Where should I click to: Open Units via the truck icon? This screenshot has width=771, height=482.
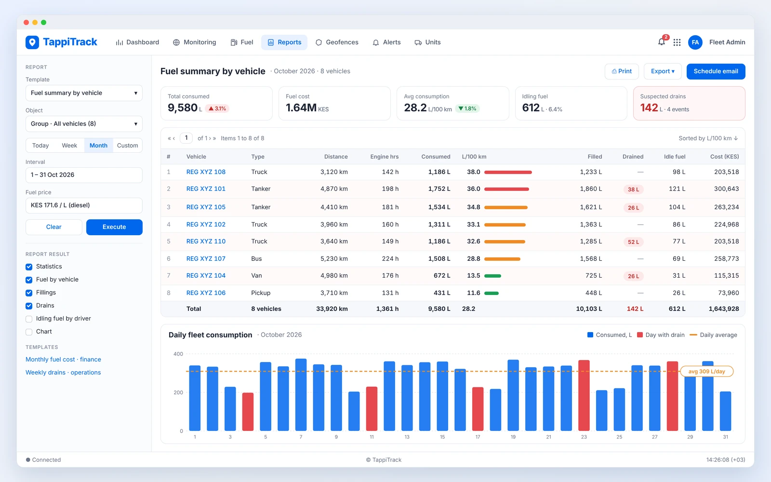coord(418,42)
